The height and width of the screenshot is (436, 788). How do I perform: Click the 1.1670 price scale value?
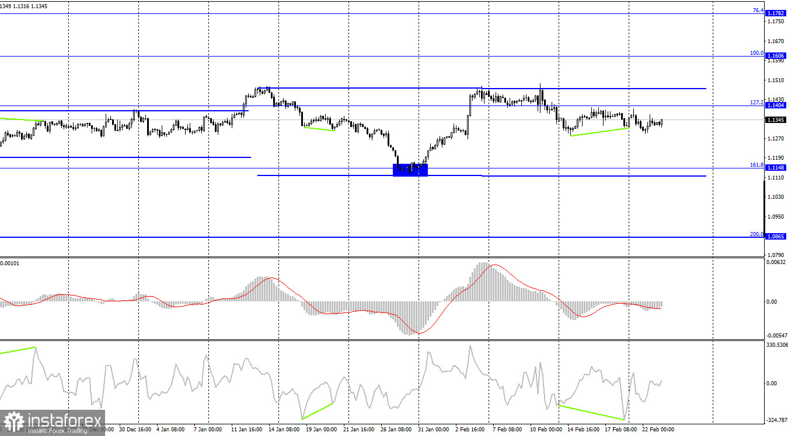(776, 41)
